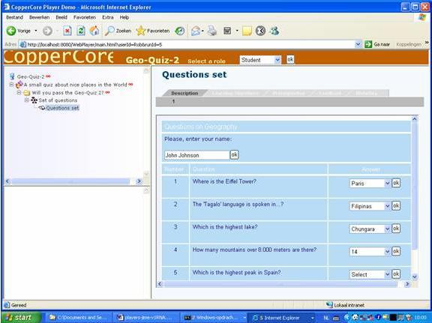This screenshot has height=323, width=432.
Task: Click the Gereed status bar page icon
Action: coord(7,305)
